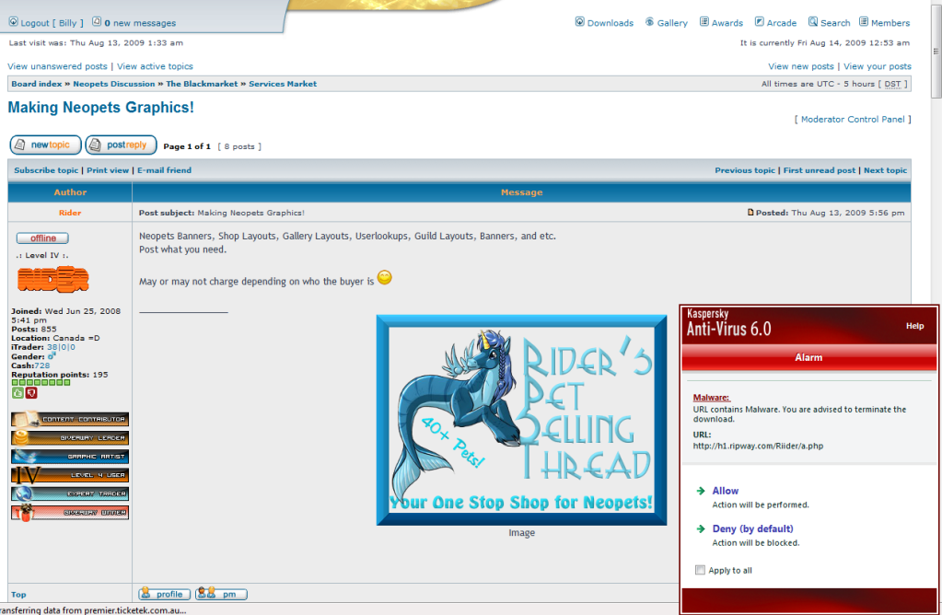Click the small post icon beside Posted date
The image size is (942, 615).
751,213
